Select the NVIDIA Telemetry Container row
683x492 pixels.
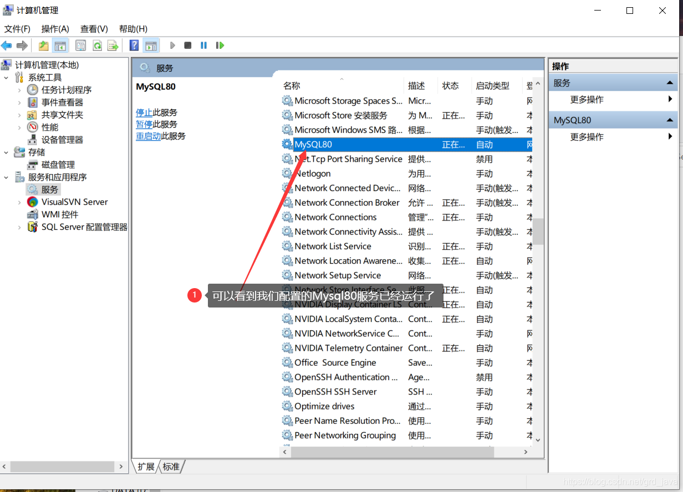[406, 348]
